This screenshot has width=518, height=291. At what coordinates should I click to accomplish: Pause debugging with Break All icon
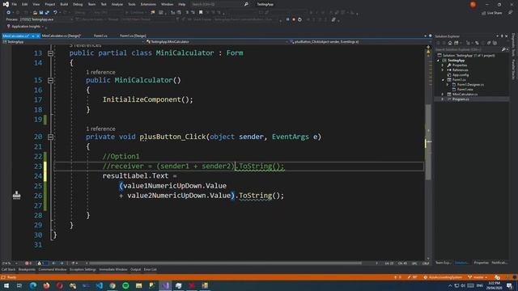pyautogui.click(x=288, y=19)
